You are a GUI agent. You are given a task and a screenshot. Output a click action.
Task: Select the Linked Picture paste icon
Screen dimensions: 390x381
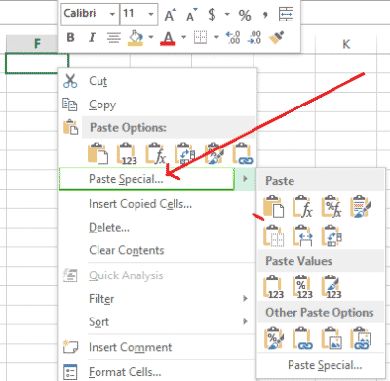pyautogui.click(x=360, y=339)
